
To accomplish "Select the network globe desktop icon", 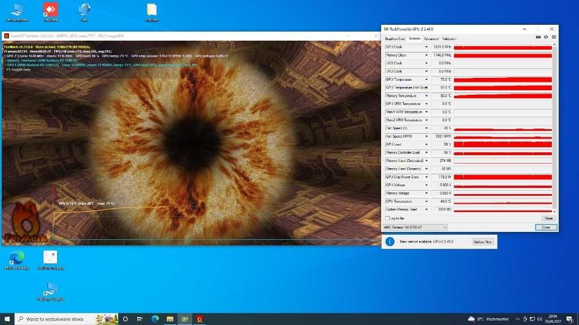I will [x=85, y=12].
